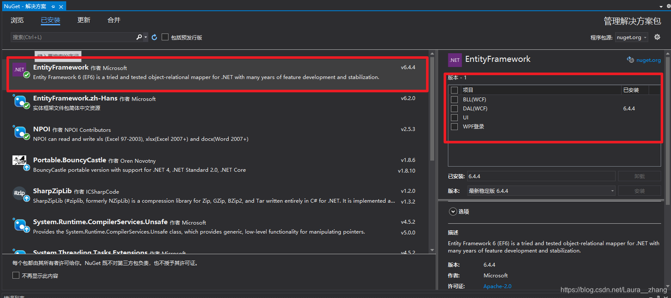This screenshot has width=671, height=298.
Task: Switch to the 浏览 browse tab
Action: coord(17,20)
